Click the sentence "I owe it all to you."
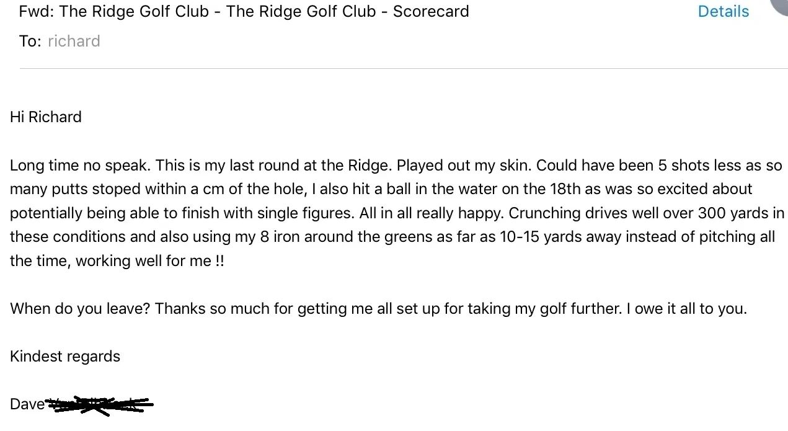This screenshot has width=788, height=431. point(686,308)
